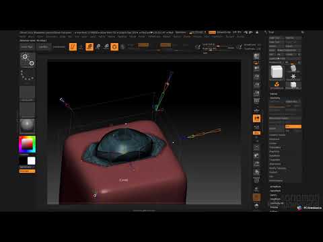Toggle the Floor grid icon

tap(256, 110)
